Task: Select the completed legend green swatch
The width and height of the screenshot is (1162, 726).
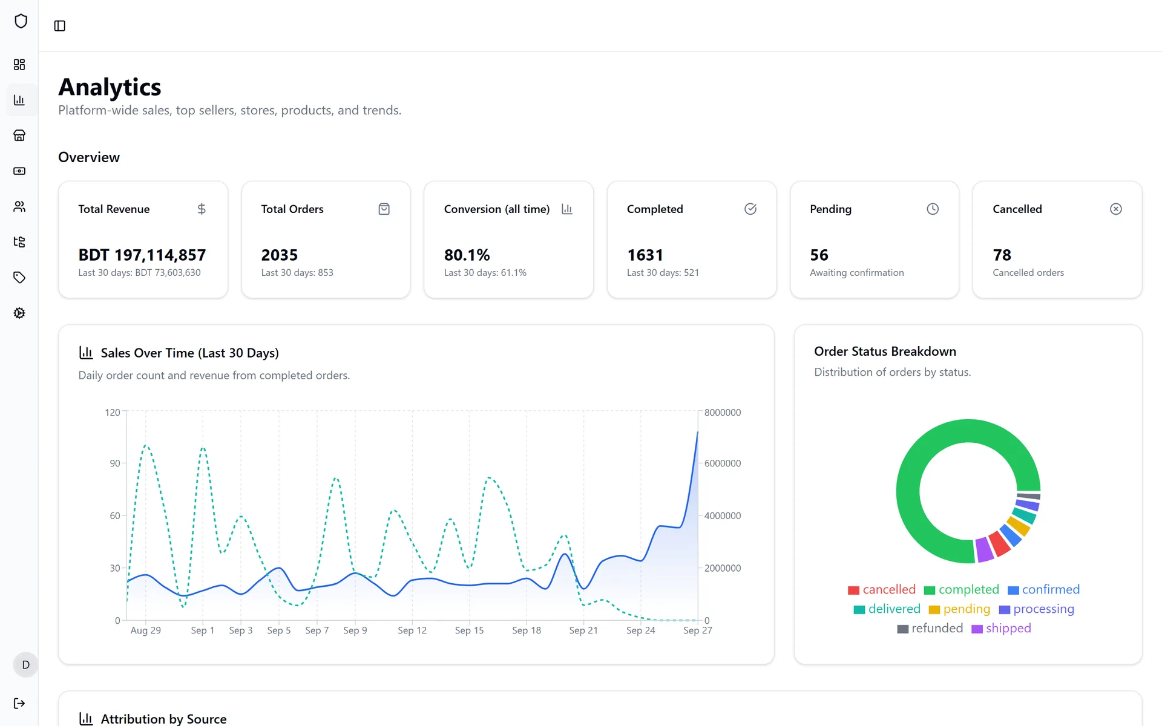Action: click(x=930, y=590)
